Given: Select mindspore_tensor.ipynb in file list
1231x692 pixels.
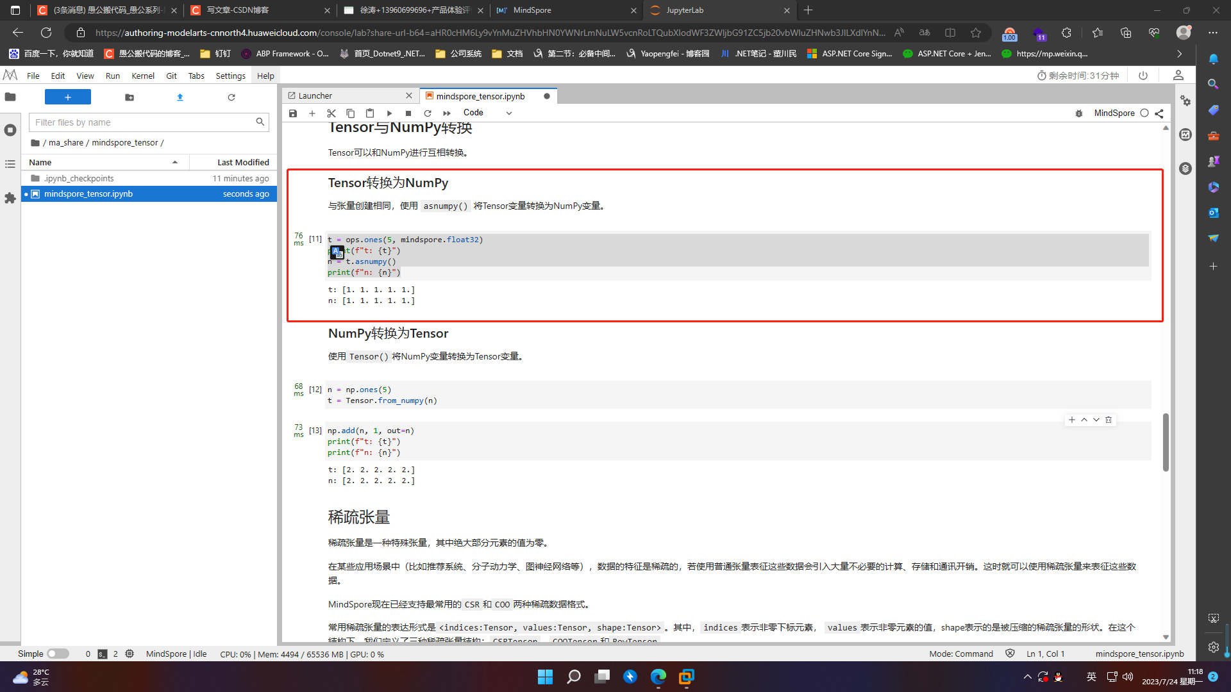Looking at the screenshot, I should (149, 194).
